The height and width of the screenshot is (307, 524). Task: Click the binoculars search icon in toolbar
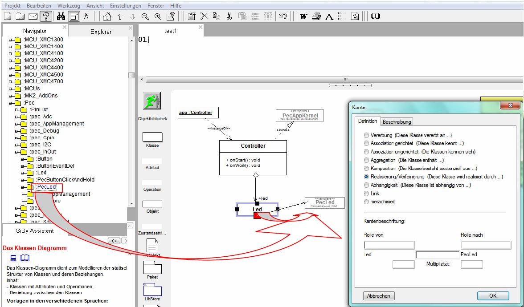point(61,16)
